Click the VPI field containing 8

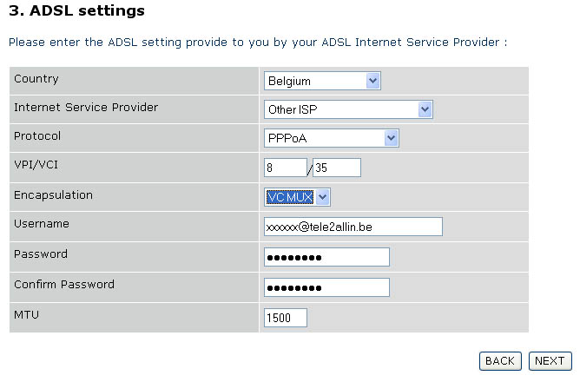click(286, 168)
